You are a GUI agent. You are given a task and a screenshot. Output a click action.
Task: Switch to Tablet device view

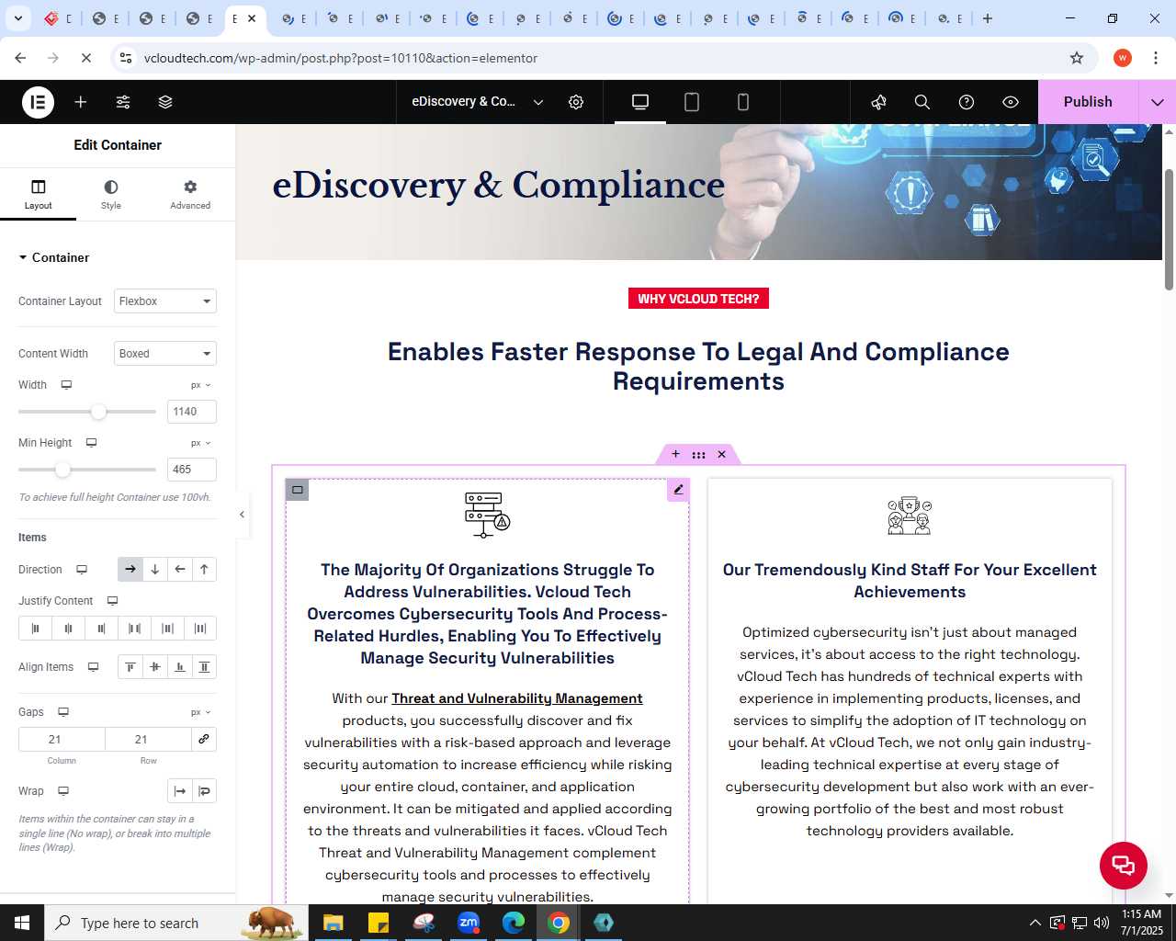point(692,102)
